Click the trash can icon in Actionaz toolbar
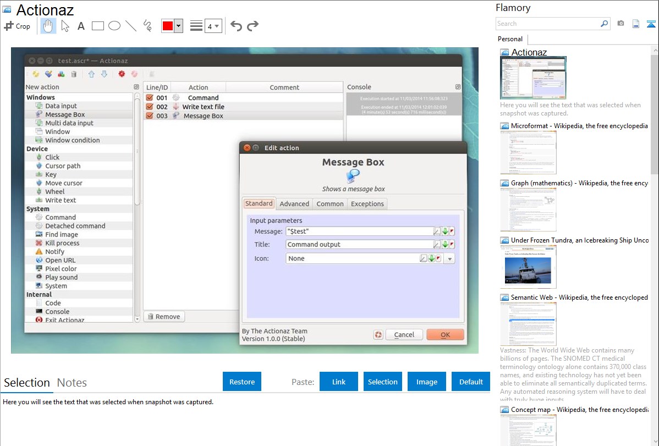This screenshot has width=659, height=446. [74, 74]
